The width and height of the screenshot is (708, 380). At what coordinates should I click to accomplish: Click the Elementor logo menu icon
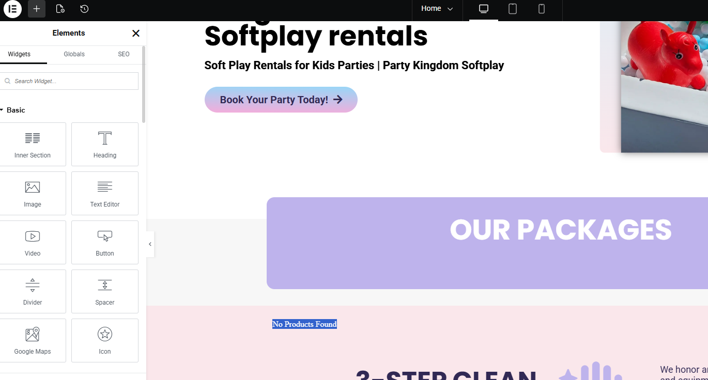pos(12,9)
